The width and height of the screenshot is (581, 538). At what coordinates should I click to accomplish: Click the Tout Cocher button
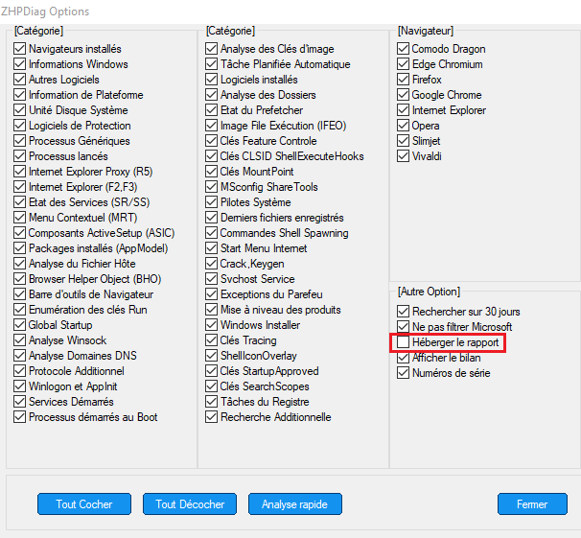(84, 504)
